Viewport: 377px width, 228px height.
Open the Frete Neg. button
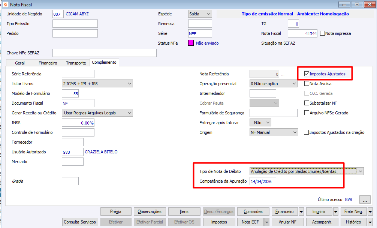coord(353,211)
